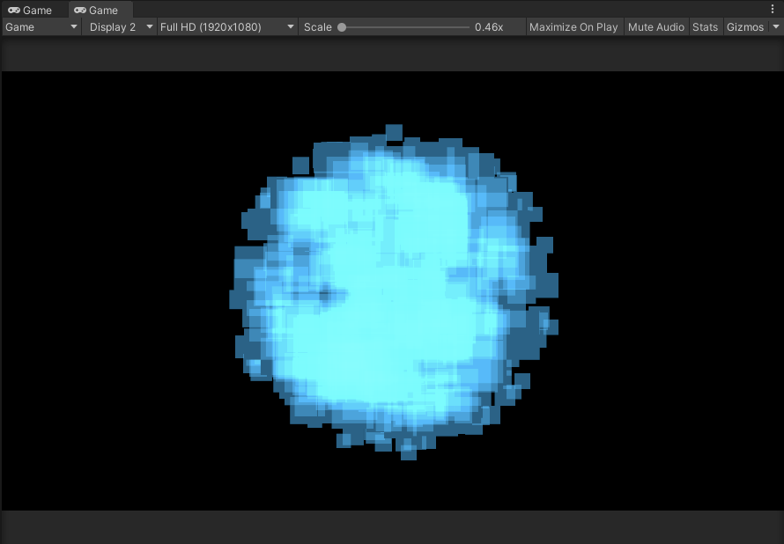Toggle the Gizmos button
The width and height of the screenshot is (784, 544).
pos(744,26)
